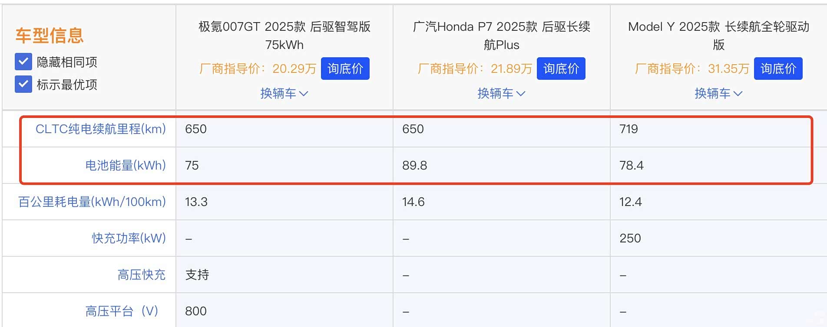
Task: Click the 快充功率(kW) row label
Action: tap(129, 238)
